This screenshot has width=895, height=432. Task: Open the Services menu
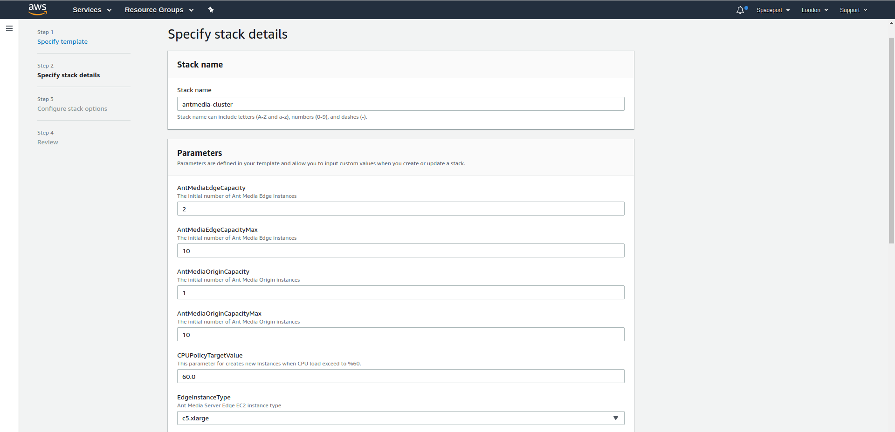(92, 10)
